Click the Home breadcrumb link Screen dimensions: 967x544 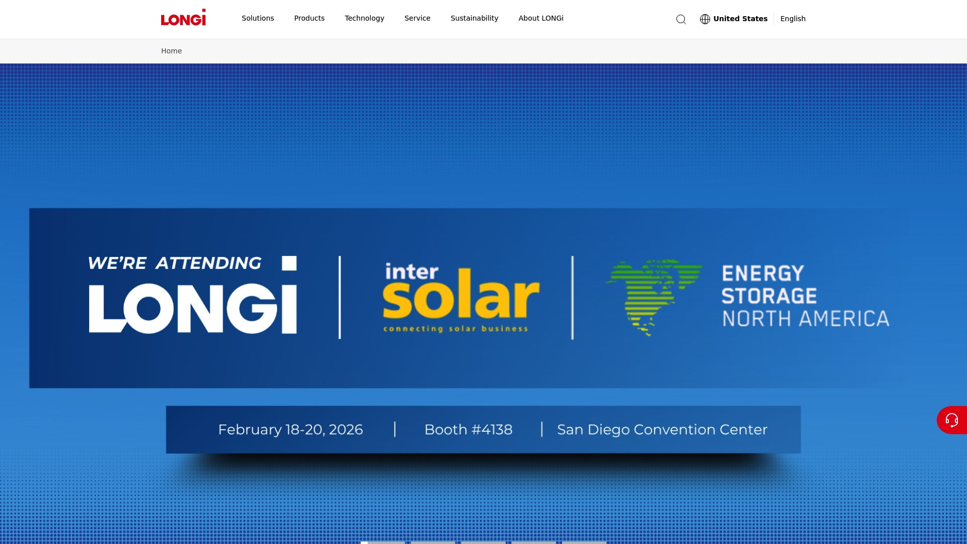click(x=171, y=51)
